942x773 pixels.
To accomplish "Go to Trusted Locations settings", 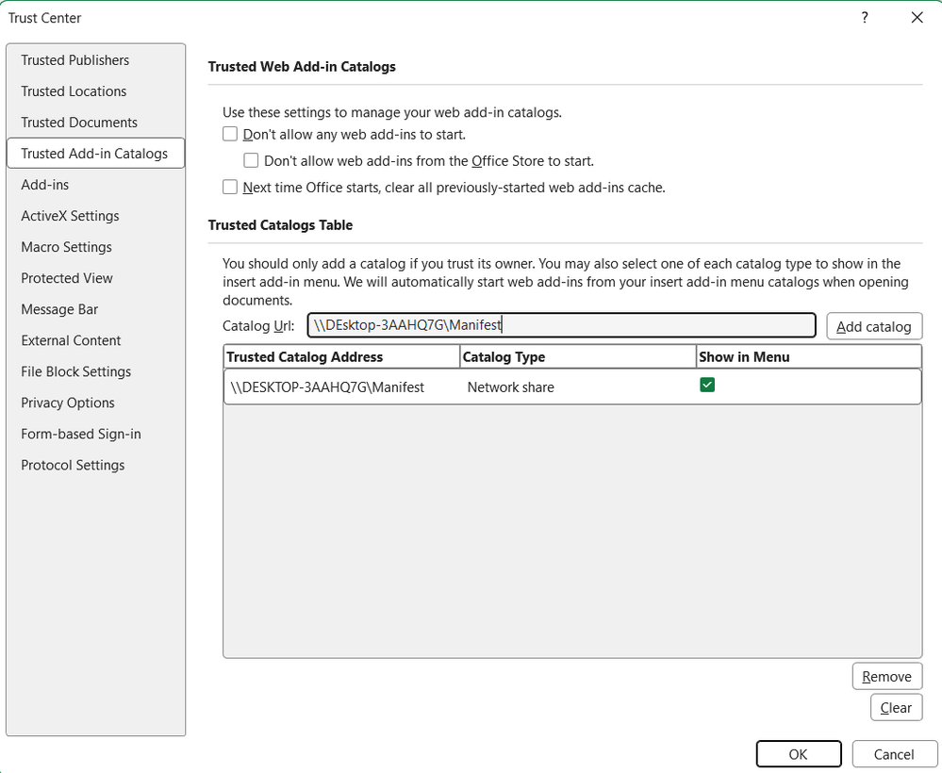I will coord(74,91).
